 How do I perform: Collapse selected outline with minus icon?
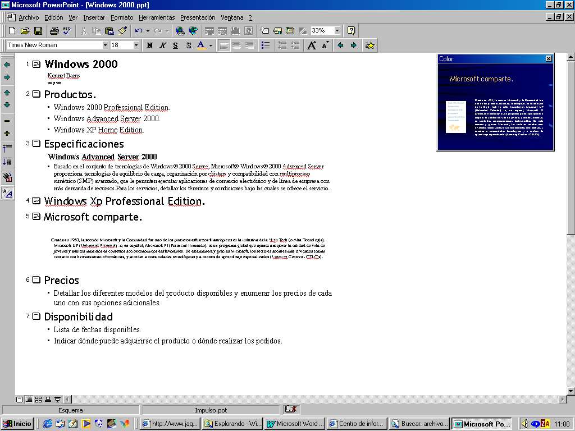pos(7,121)
